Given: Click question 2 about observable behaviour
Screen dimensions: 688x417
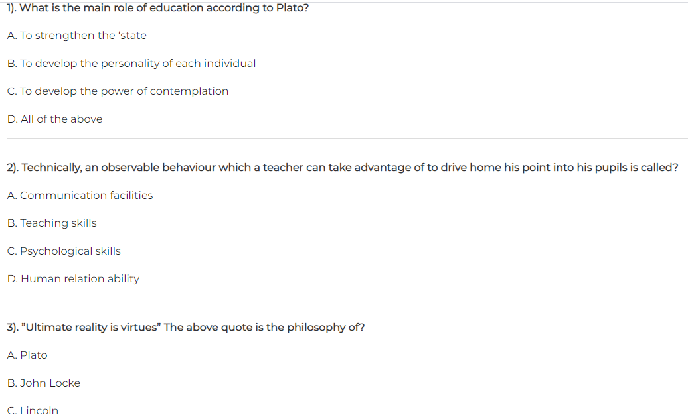Looking at the screenshot, I should tap(342, 168).
